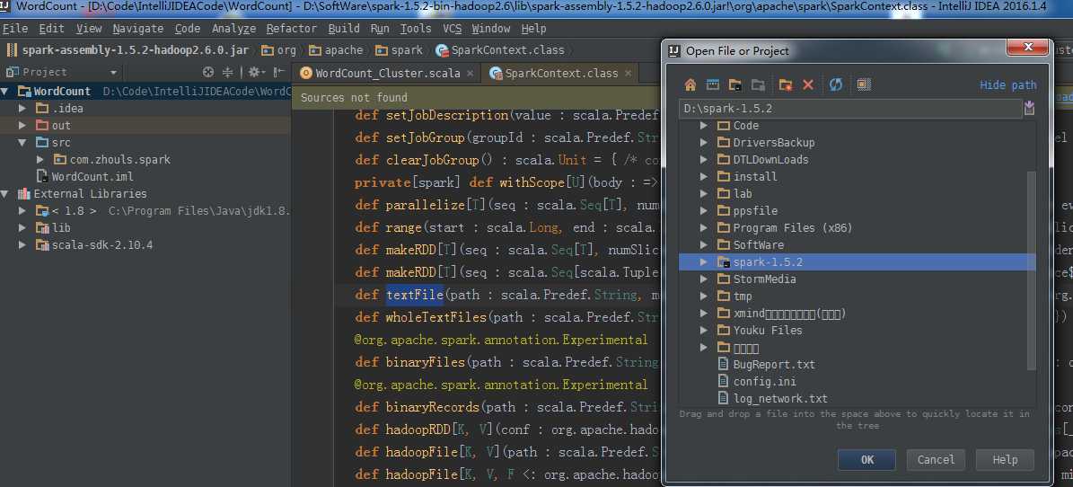The height and width of the screenshot is (487, 1073).
Task: Toggle show hidden files icon in dialog
Action: [864, 85]
